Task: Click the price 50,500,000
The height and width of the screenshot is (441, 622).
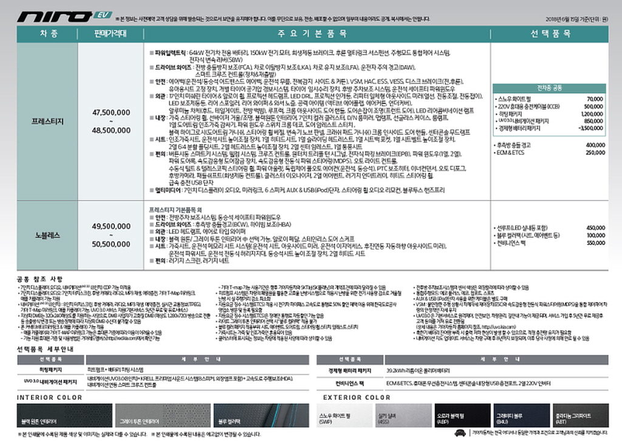Action: click(111, 244)
